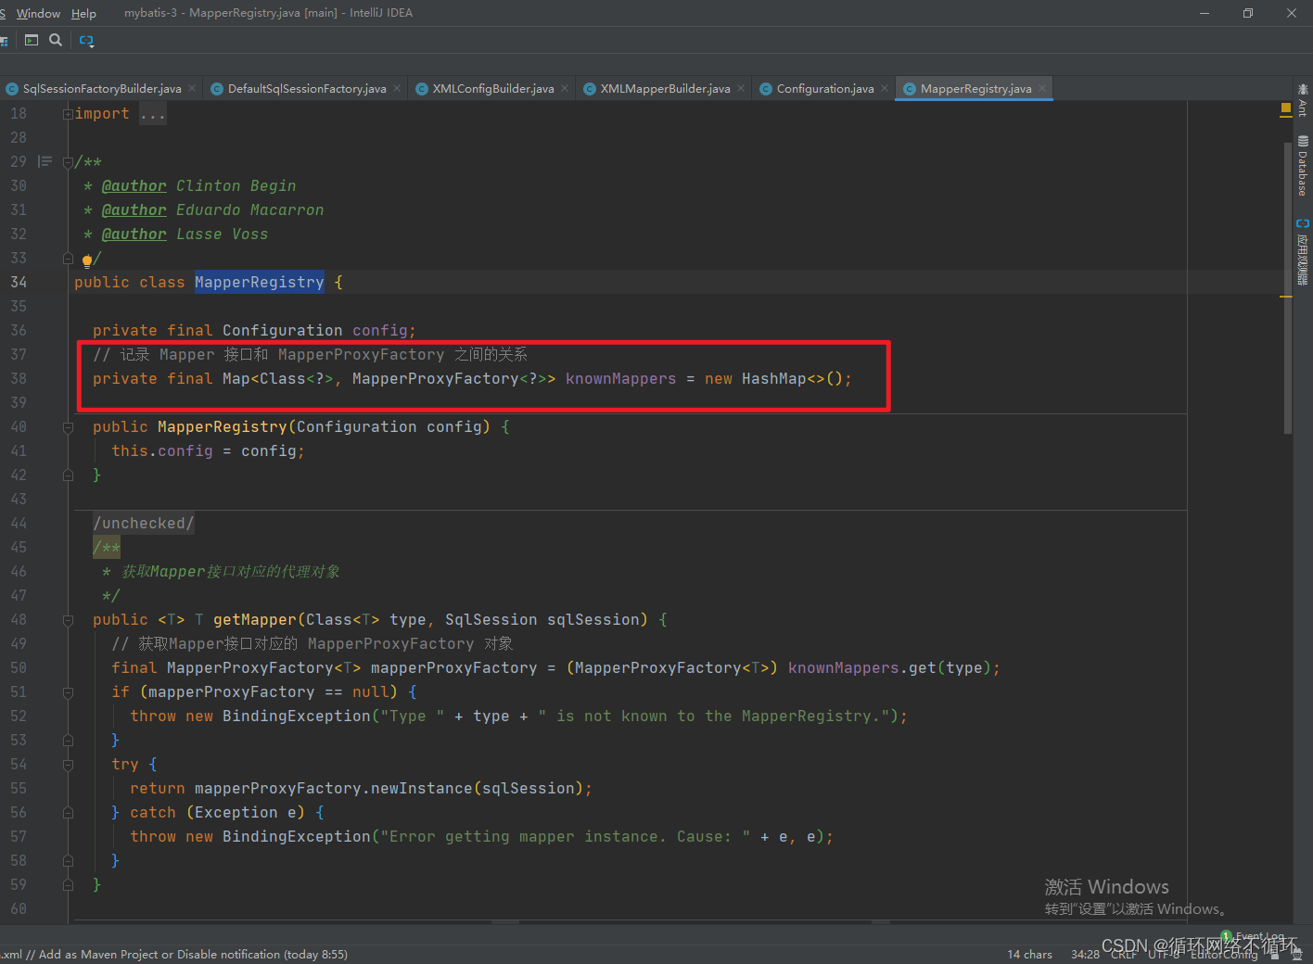Collapse the getMapper method at line 48

click(68, 620)
